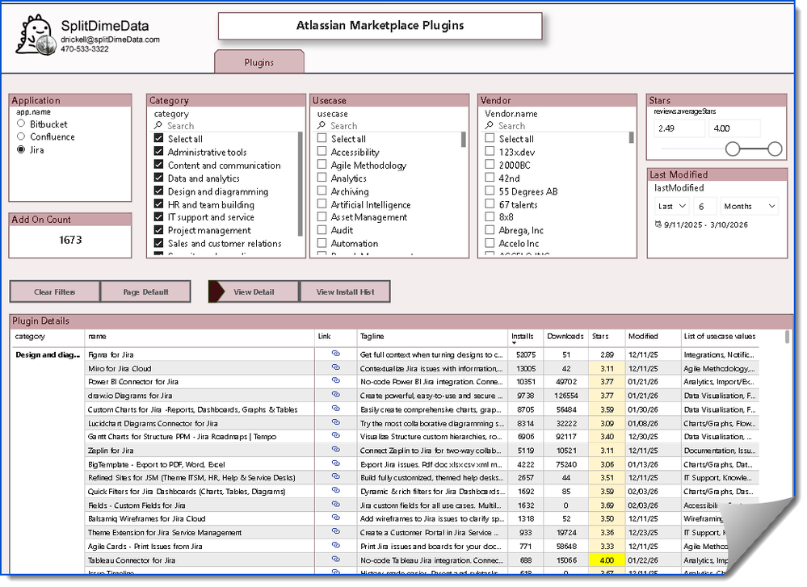Image resolution: width=807 pixels, height=587 pixels.
Task: Click search magnifier icon in Usecase filter
Action: pyautogui.click(x=322, y=125)
